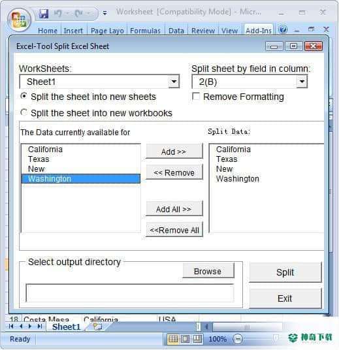
Task: Open the Add-Ins ribbon tab
Action: click(x=259, y=30)
